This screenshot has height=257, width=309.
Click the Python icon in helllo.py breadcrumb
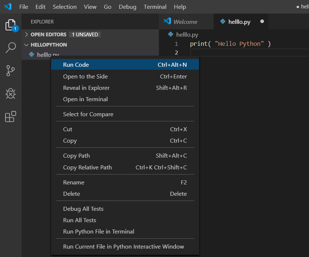click(171, 34)
